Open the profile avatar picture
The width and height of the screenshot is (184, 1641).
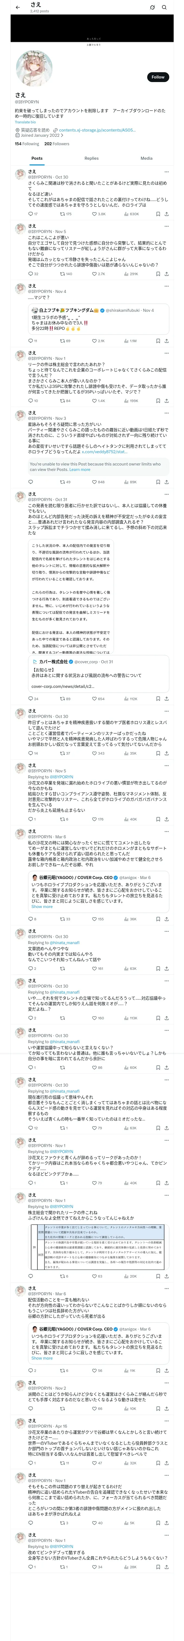(29, 68)
